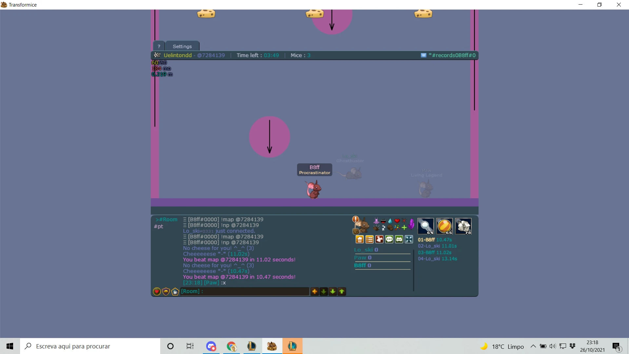Click the orange plus beside chat input
This screenshot has height=354, width=629.
point(315,291)
